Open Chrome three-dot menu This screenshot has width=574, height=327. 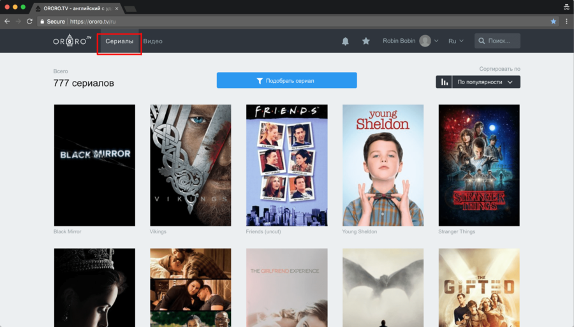pyautogui.click(x=566, y=22)
